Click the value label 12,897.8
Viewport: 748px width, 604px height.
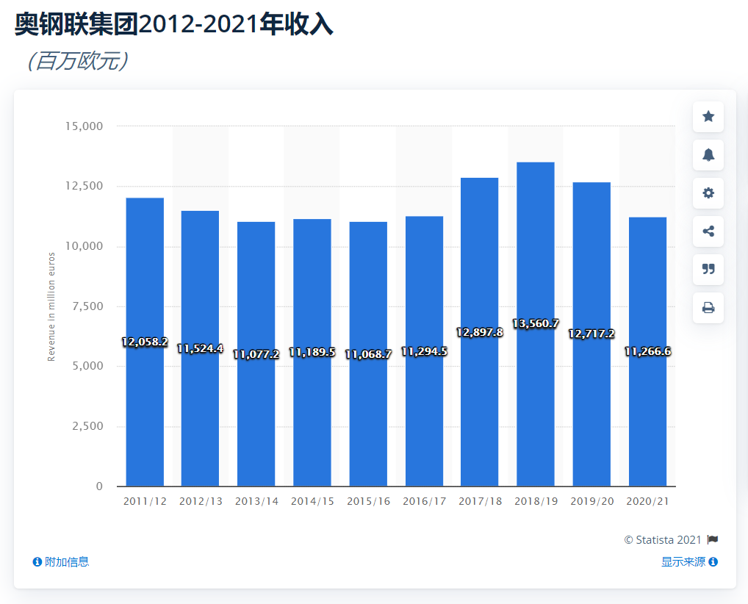480,333
